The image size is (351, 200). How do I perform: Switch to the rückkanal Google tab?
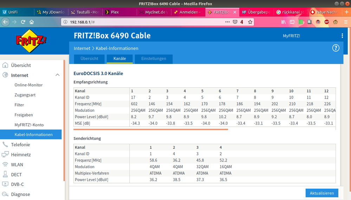(291, 12)
